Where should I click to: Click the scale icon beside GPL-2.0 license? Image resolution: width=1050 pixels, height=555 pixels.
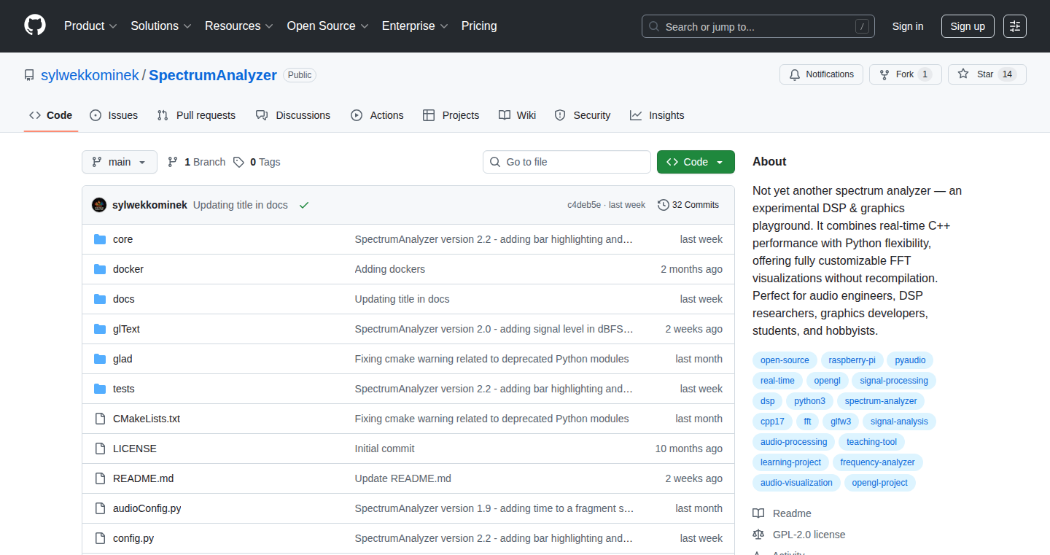coord(758,535)
